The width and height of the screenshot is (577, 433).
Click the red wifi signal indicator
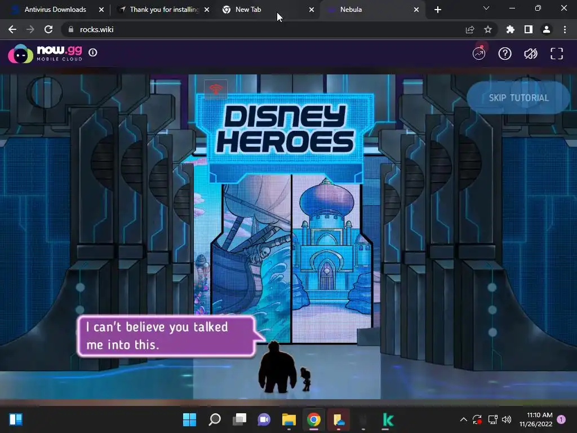point(216,89)
